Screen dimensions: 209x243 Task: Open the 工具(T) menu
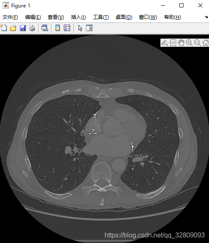tap(101, 17)
